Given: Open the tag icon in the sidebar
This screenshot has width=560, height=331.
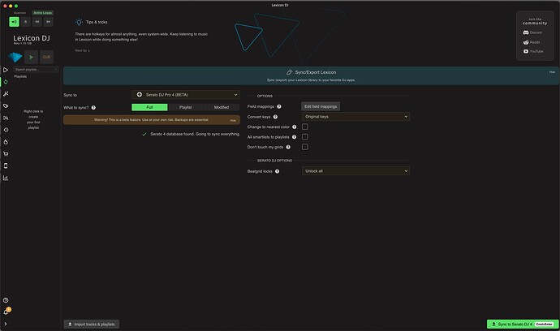Looking at the screenshot, I should pyautogui.click(x=6, y=106).
